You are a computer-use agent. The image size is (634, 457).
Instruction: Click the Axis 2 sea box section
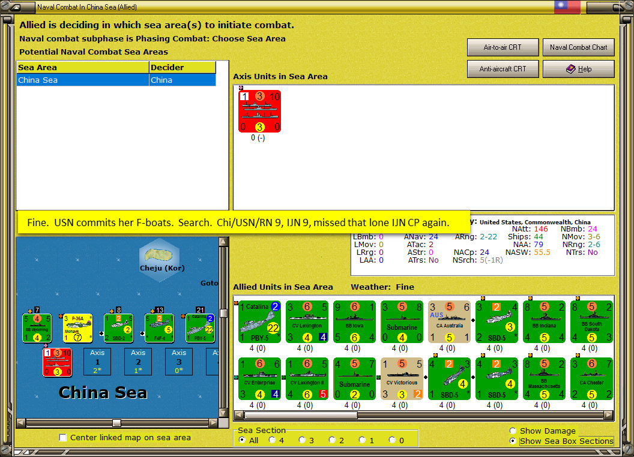(138, 362)
